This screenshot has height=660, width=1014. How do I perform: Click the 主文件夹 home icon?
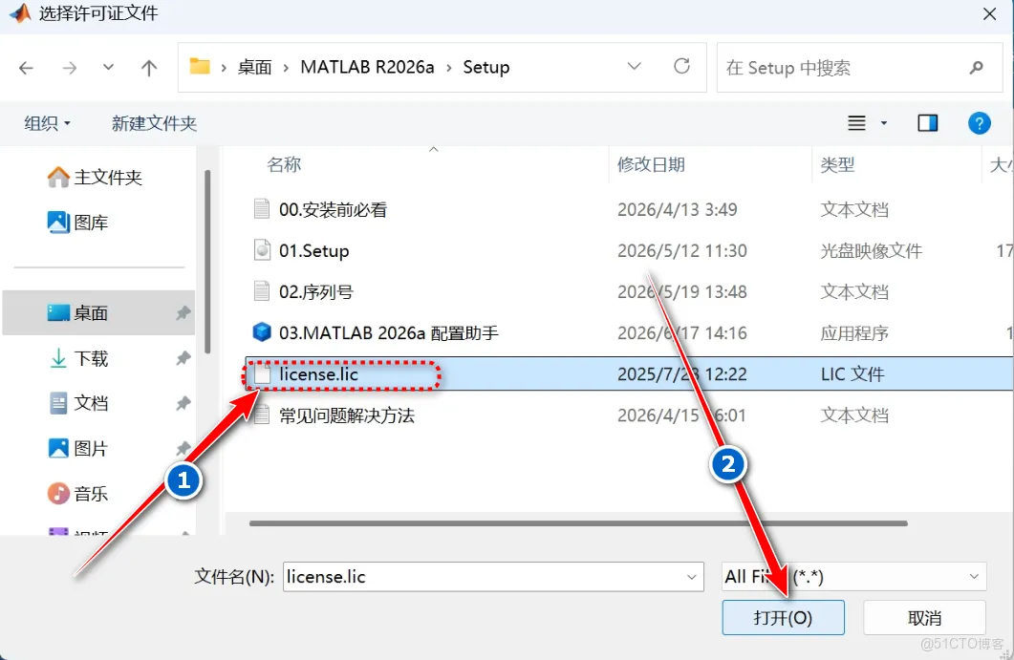pos(58,177)
